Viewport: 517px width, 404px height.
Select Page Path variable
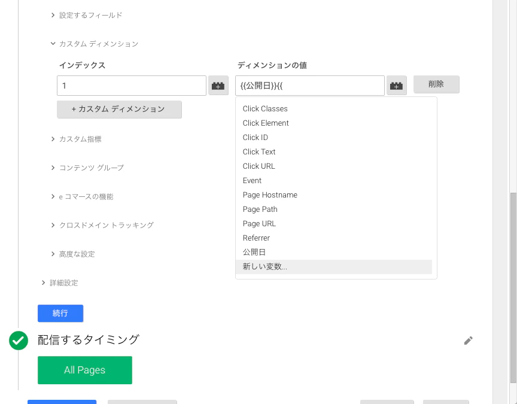click(x=334, y=209)
